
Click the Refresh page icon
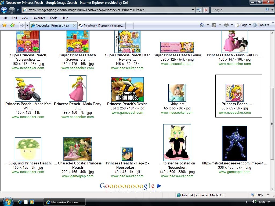[x=199, y=10]
